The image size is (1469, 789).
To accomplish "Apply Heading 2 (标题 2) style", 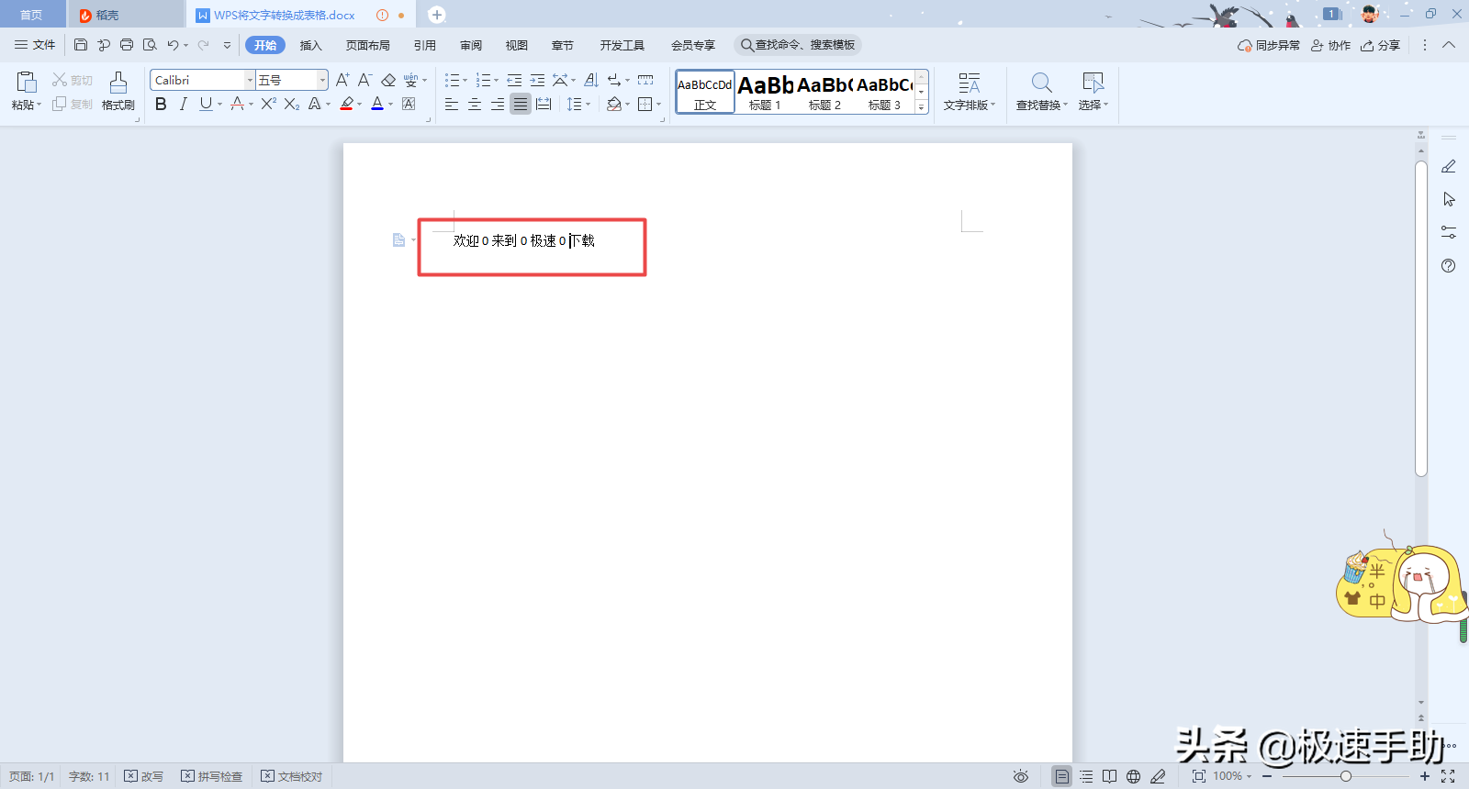I will (x=824, y=92).
